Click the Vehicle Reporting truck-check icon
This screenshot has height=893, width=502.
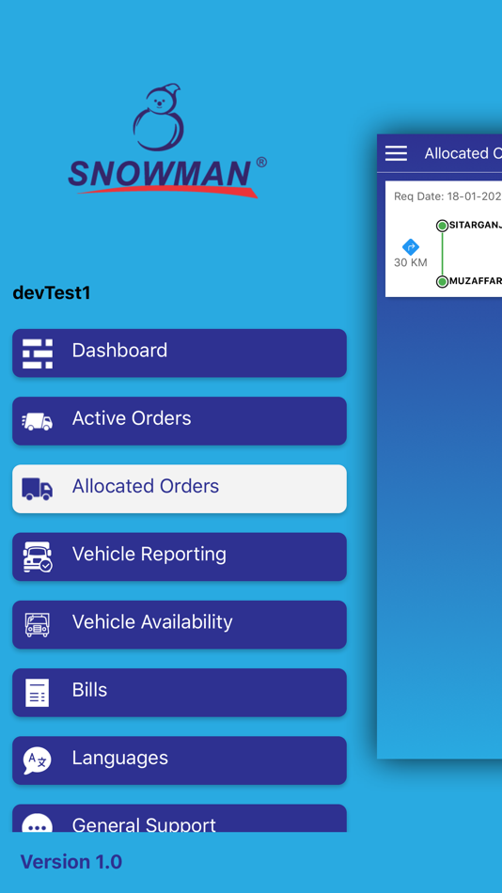click(38, 556)
